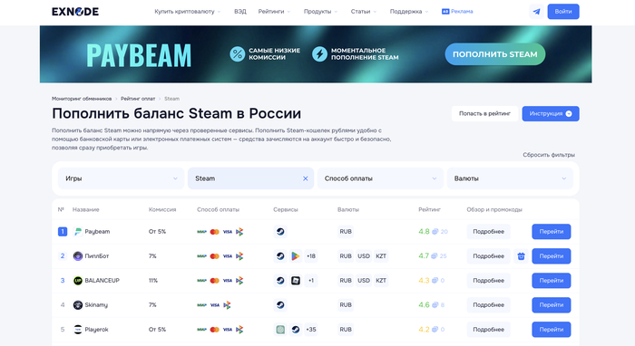
Task: Open Подробнее for Playerok
Action: tap(488, 330)
